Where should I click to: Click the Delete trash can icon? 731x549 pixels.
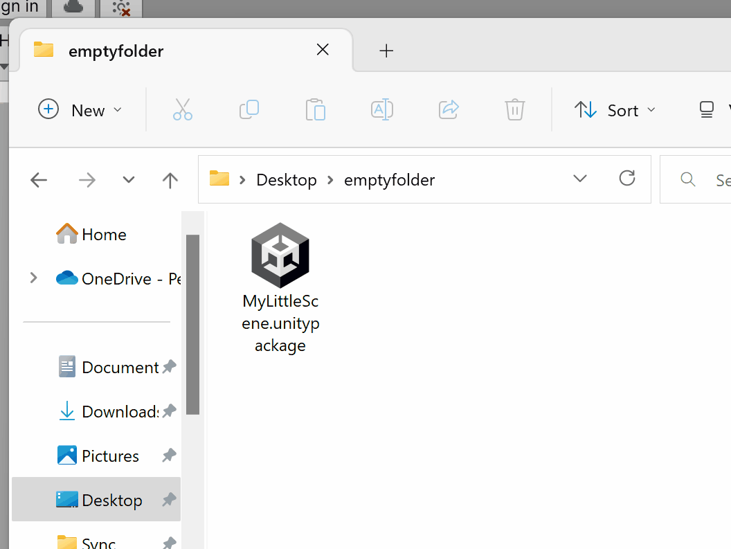514,110
